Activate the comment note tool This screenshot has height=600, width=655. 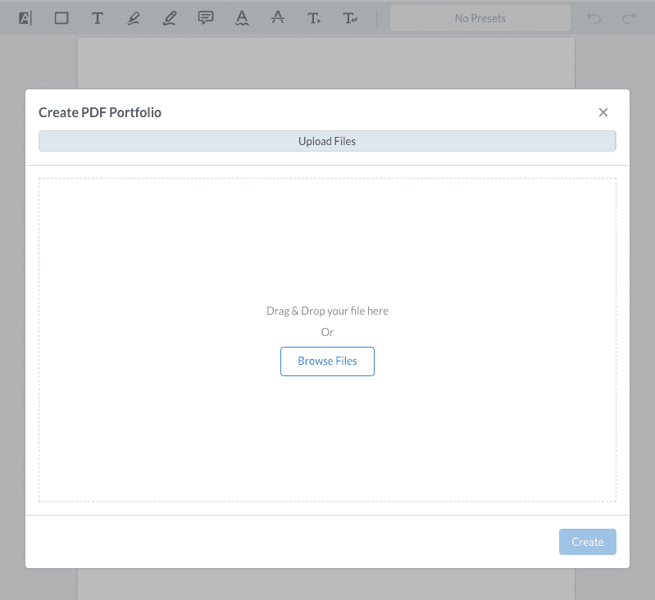click(x=206, y=18)
